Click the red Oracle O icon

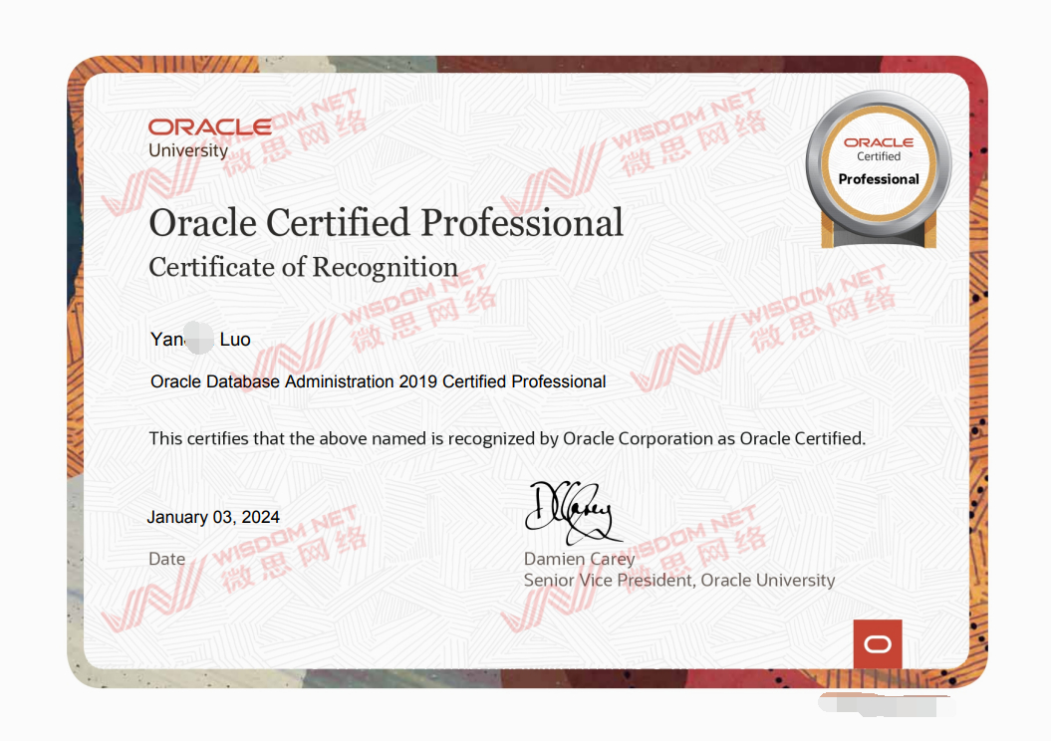pos(878,643)
